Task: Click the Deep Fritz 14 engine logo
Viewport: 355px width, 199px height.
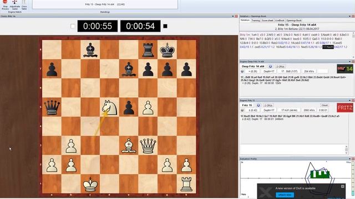Action: [x=345, y=69]
